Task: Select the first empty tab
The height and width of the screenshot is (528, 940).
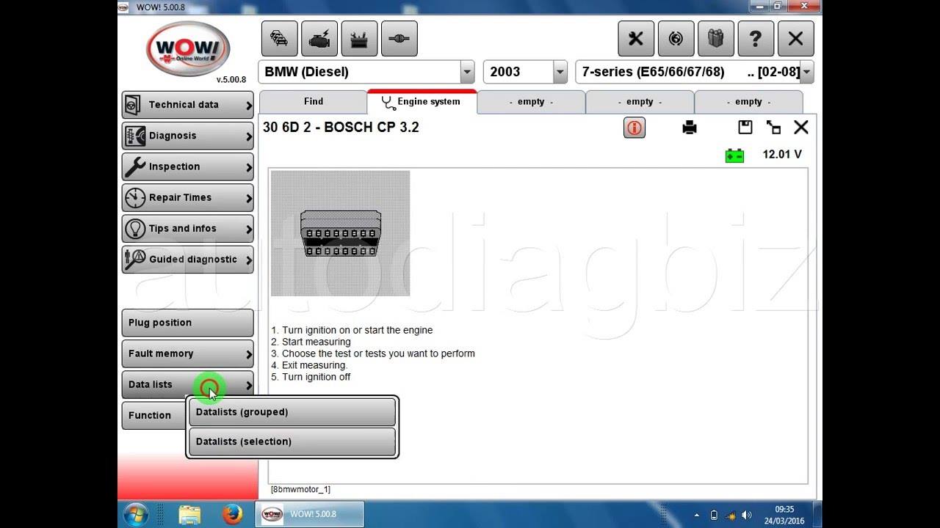Action: tap(531, 102)
